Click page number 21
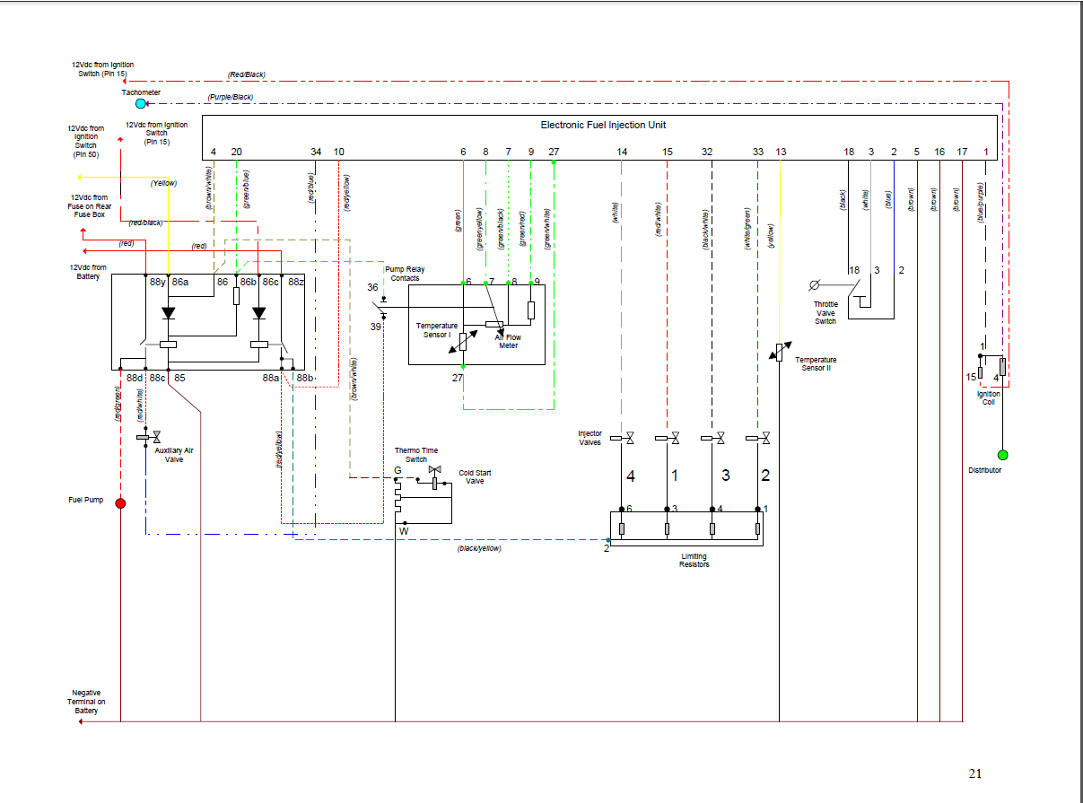 coord(975,773)
